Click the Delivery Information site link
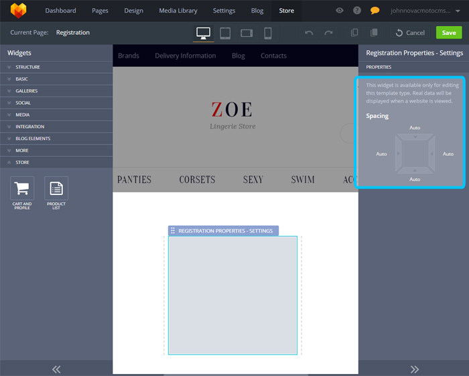This screenshot has width=469, height=376. click(x=185, y=56)
